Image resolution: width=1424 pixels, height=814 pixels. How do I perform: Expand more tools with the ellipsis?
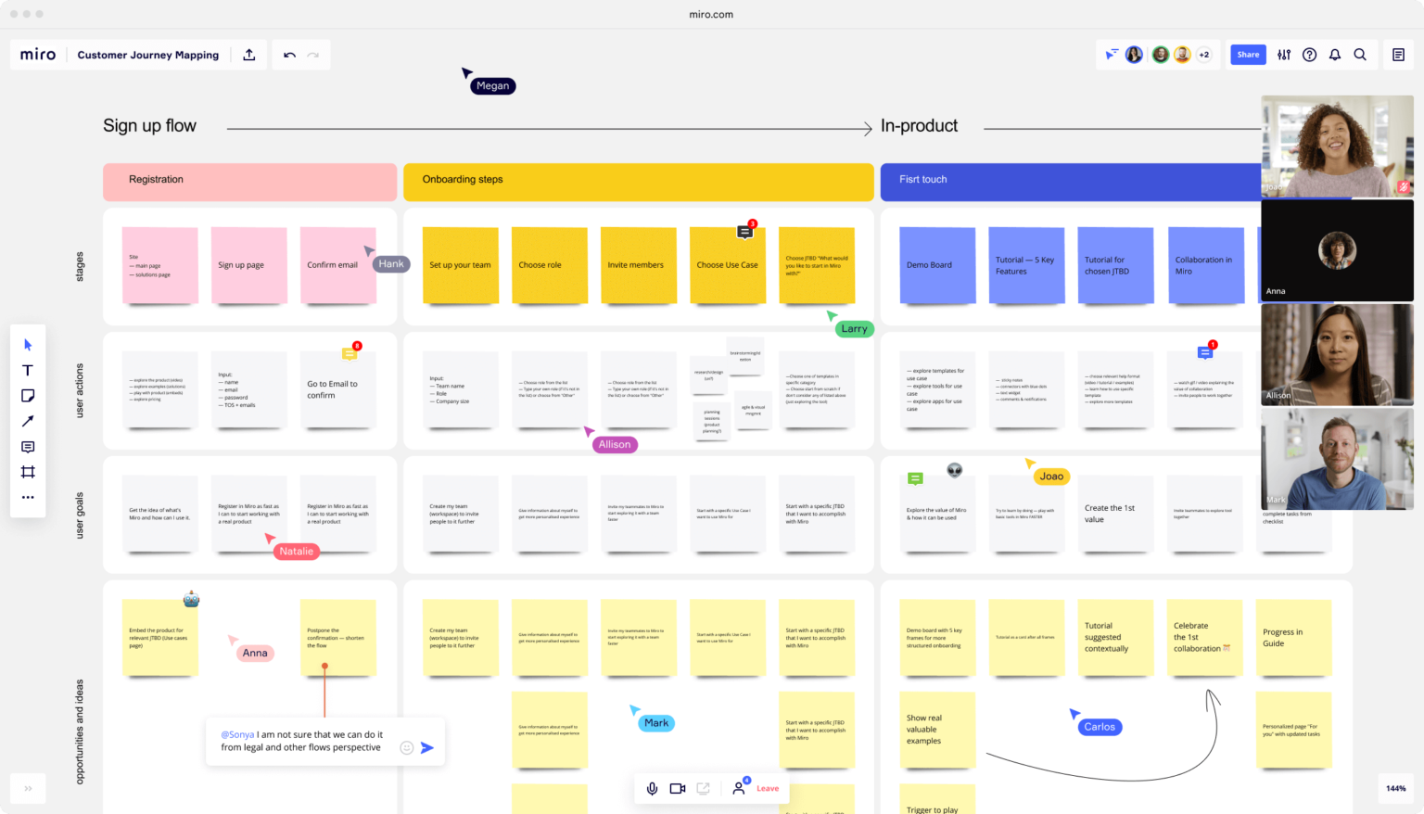28,498
